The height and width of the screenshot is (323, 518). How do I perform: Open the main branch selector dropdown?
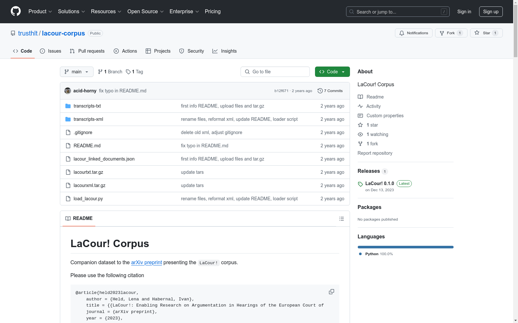click(77, 72)
